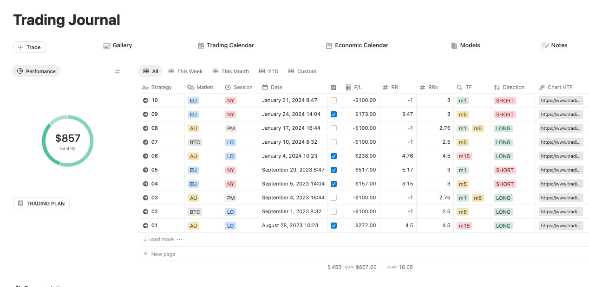
Task: Click the Notes icon
Action: click(545, 45)
